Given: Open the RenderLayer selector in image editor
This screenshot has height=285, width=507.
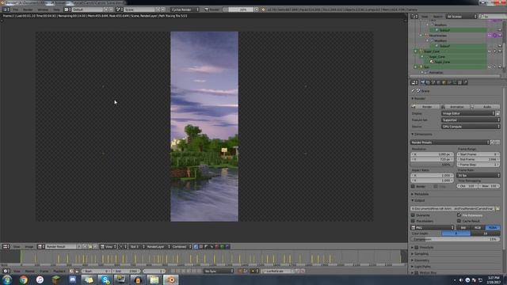Looking at the screenshot, I should 158,246.
